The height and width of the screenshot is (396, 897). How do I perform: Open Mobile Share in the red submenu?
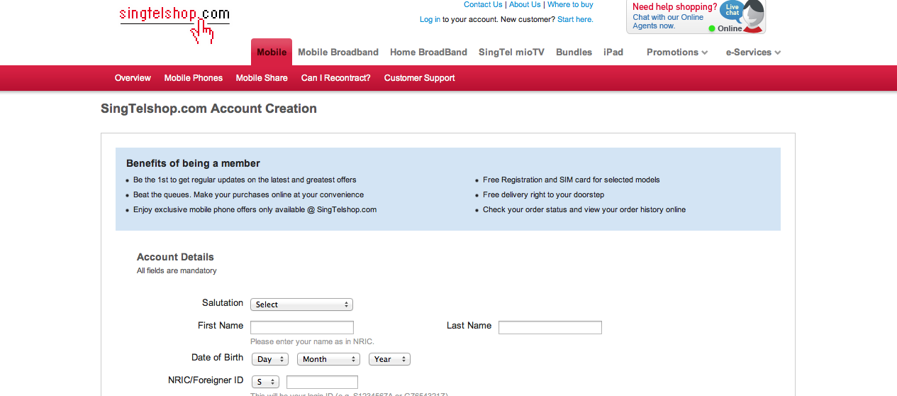(x=262, y=78)
